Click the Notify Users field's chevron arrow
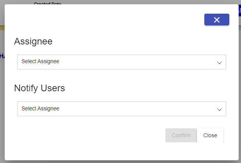Image resolution: width=241 pixels, height=163 pixels. pyautogui.click(x=219, y=109)
